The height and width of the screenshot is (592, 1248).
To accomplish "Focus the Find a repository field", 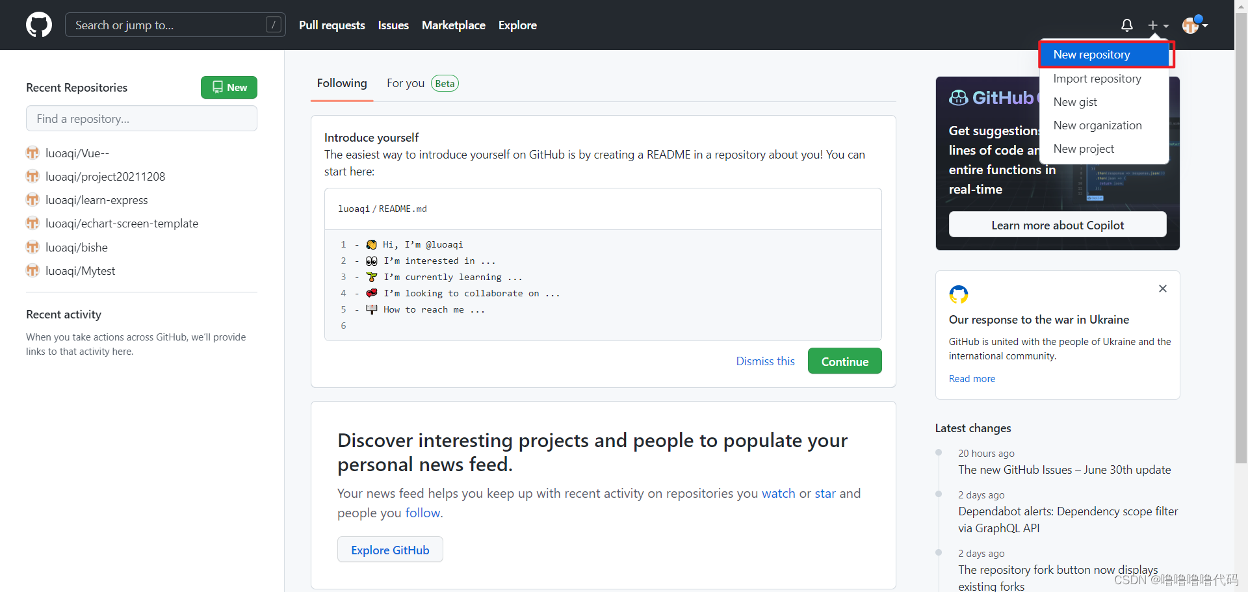I will point(142,118).
